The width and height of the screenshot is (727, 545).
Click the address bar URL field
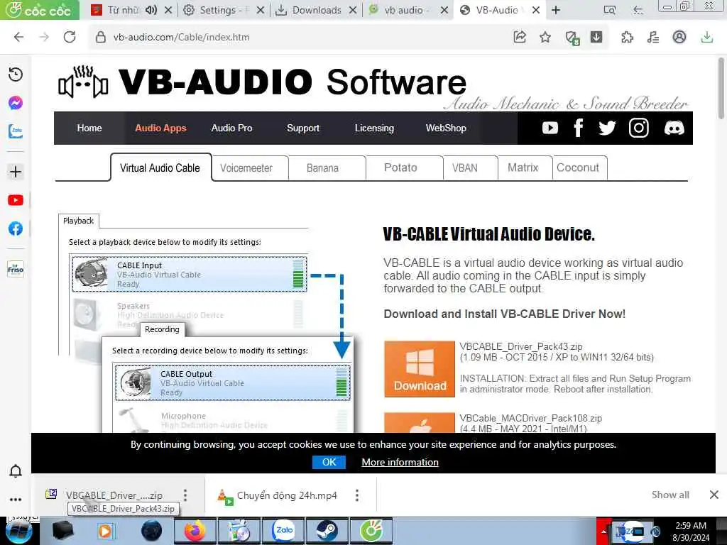(297, 37)
